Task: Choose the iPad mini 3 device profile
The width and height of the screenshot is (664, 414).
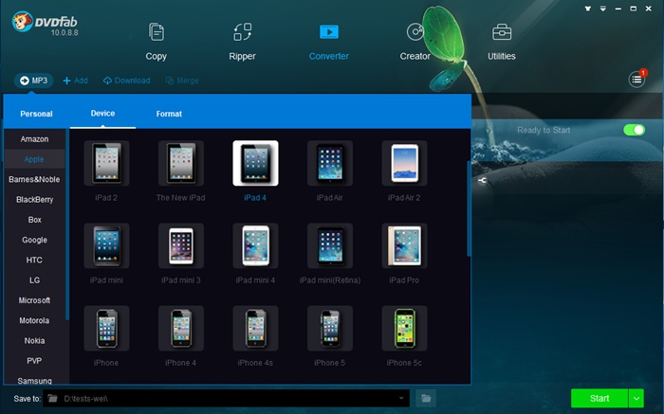Action: tap(181, 245)
